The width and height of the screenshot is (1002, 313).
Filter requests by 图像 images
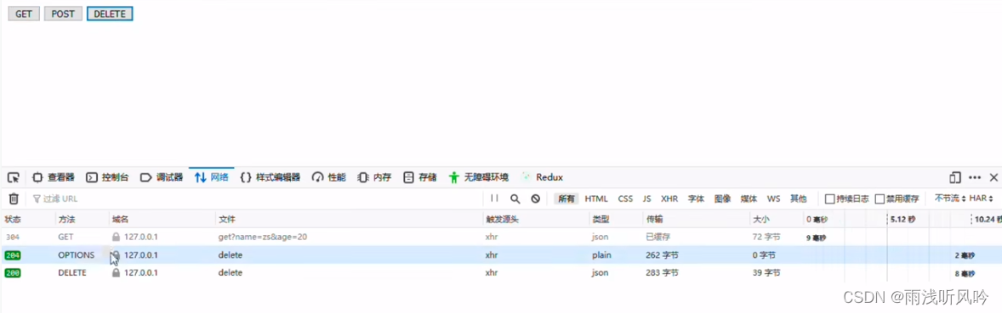[x=723, y=198]
